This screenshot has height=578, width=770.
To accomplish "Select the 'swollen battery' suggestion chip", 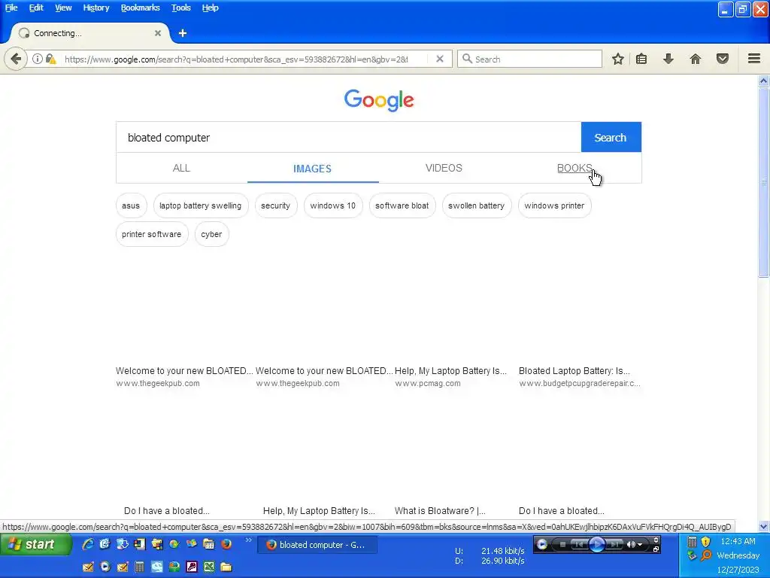I will (x=476, y=205).
